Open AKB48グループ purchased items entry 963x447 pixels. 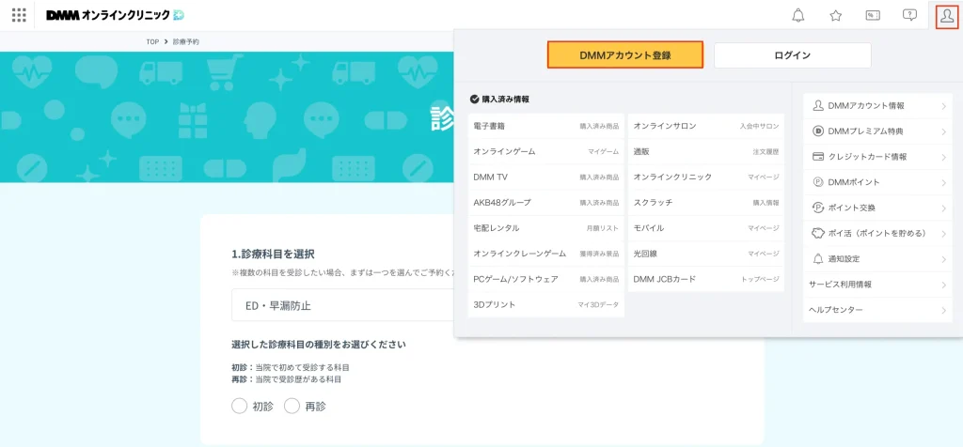click(546, 202)
